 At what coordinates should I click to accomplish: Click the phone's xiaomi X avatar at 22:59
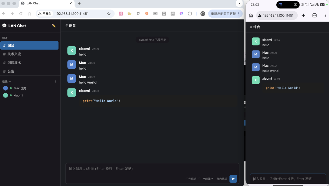(256, 41)
